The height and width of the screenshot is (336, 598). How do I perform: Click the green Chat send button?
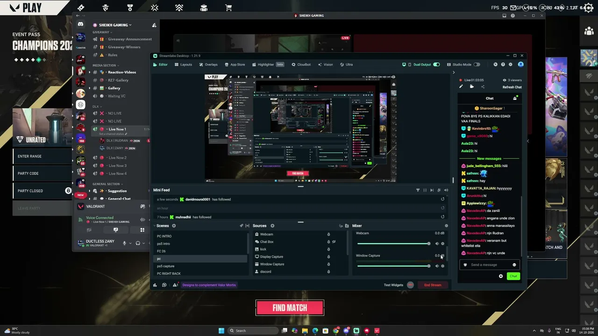pyautogui.click(x=513, y=276)
